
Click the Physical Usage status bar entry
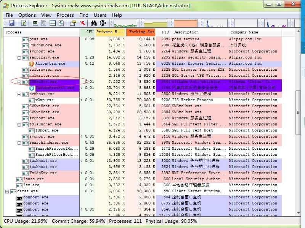click(171, 221)
